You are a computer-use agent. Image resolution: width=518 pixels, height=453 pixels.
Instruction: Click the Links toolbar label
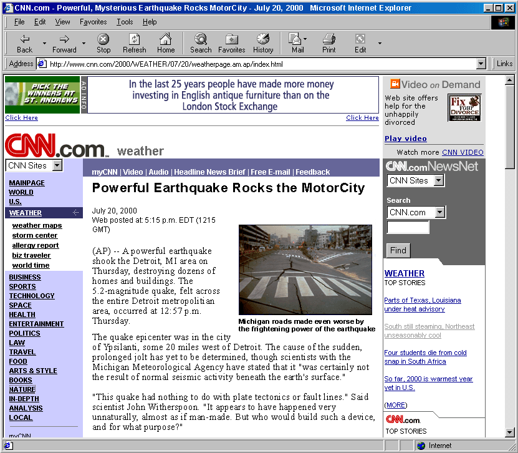[504, 64]
